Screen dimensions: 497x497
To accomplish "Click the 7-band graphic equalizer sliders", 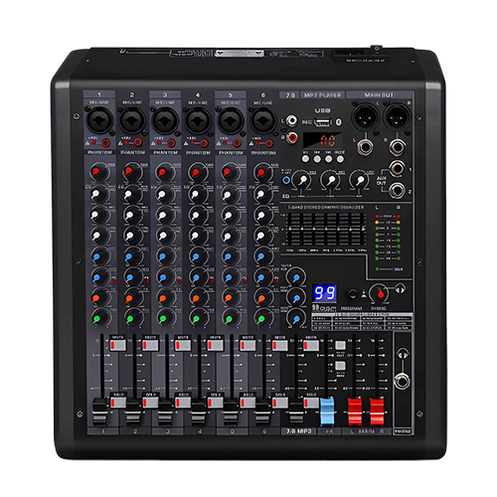I will click(x=325, y=230).
